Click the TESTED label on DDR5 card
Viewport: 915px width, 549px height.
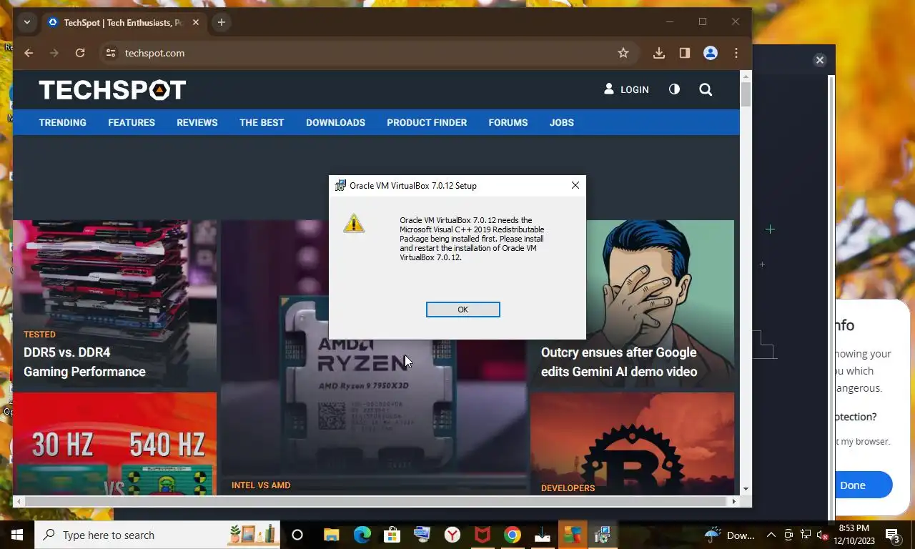39,334
